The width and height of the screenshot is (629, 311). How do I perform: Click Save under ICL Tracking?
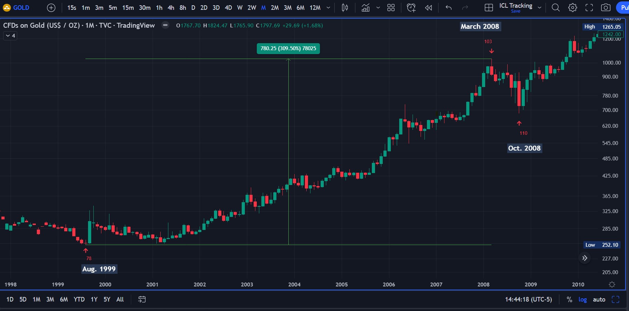click(516, 11)
